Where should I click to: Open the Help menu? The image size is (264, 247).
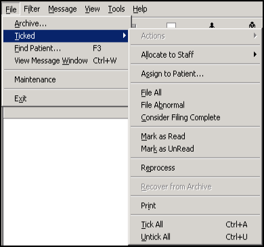pyautogui.click(x=140, y=9)
